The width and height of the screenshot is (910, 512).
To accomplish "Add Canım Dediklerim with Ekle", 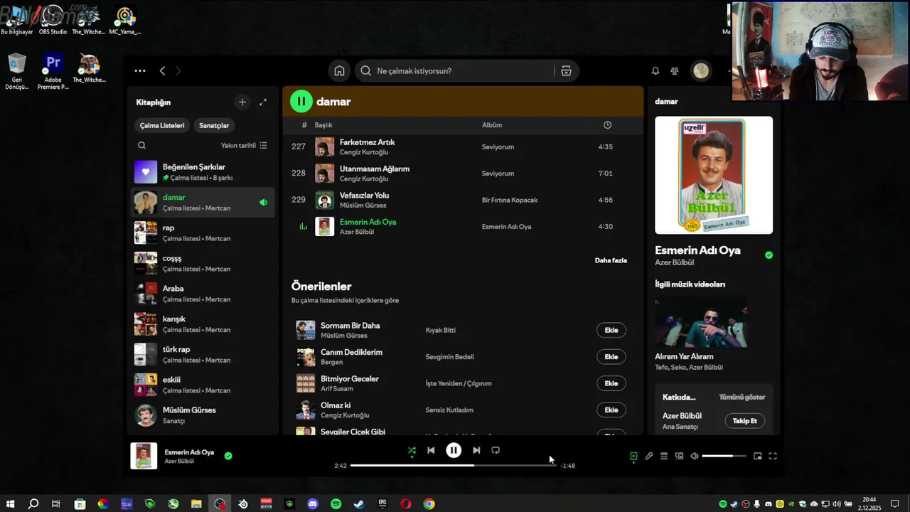I will coord(611,357).
